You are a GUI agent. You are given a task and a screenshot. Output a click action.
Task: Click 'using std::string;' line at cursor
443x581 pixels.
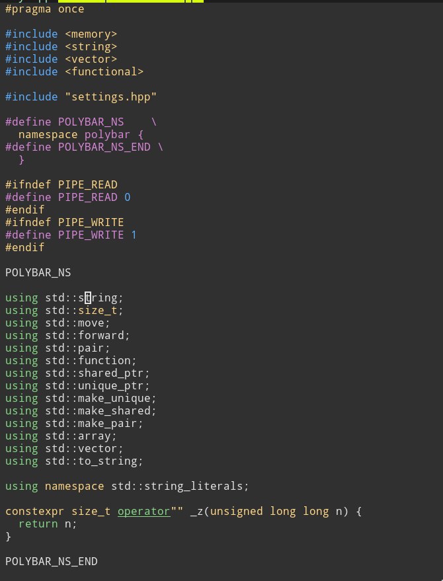click(64, 297)
